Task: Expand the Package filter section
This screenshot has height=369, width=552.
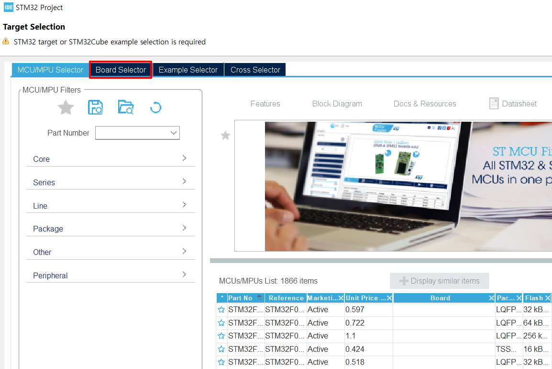Action: 110,229
